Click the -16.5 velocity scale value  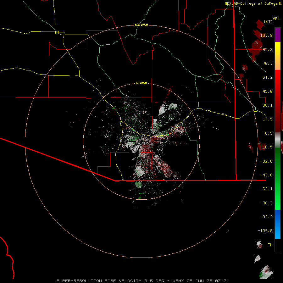tap(266, 147)
